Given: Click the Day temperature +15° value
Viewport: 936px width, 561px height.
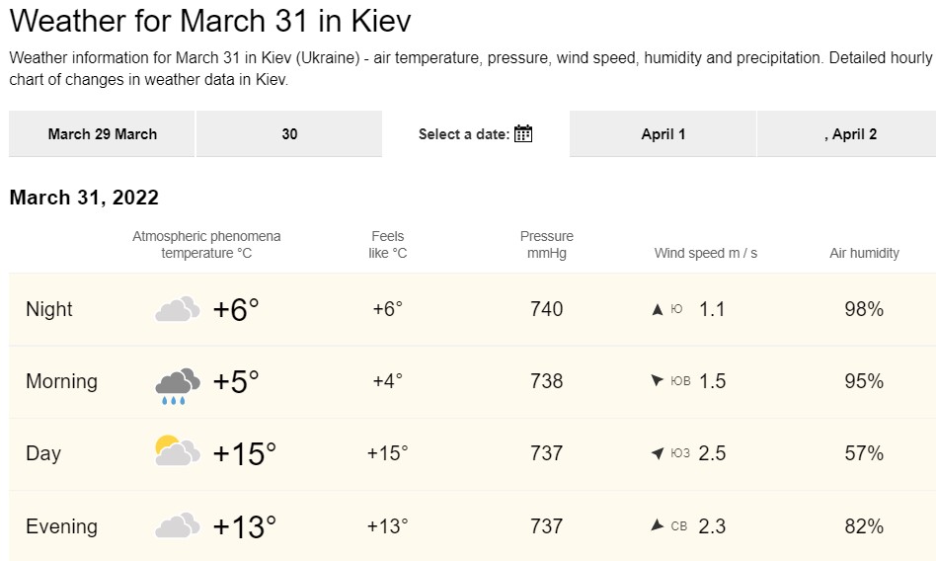Looking at the screenshot, I should tap(245, 454).
